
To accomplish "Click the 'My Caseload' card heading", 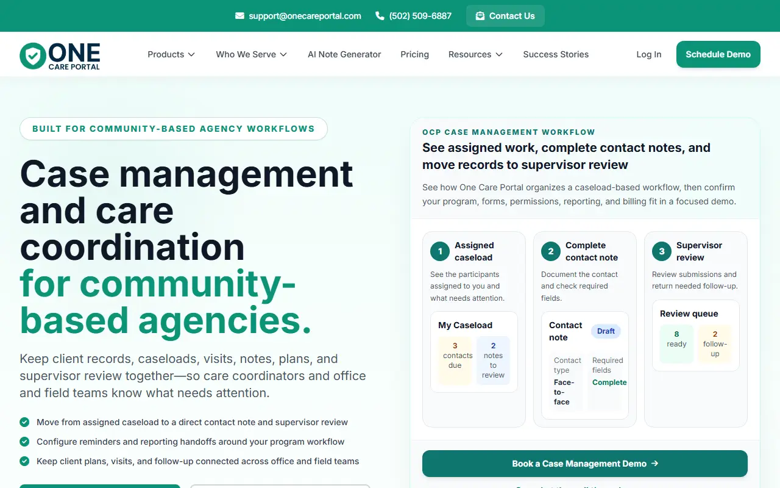I will (465, 325).
